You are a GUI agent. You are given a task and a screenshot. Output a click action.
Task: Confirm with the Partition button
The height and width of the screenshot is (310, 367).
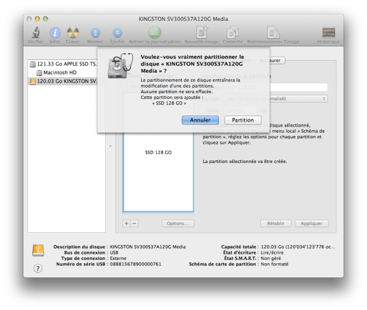(x=243, y=120)
